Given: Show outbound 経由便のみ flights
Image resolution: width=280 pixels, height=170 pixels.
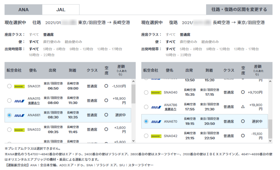Looking at the screenshot, I should (x=73, y=42).
